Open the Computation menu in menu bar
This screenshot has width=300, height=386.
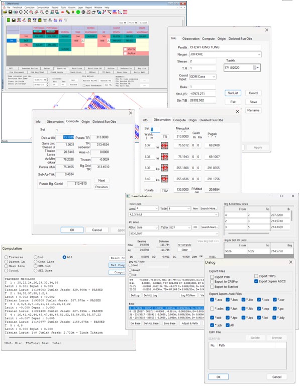click(43, 8)
